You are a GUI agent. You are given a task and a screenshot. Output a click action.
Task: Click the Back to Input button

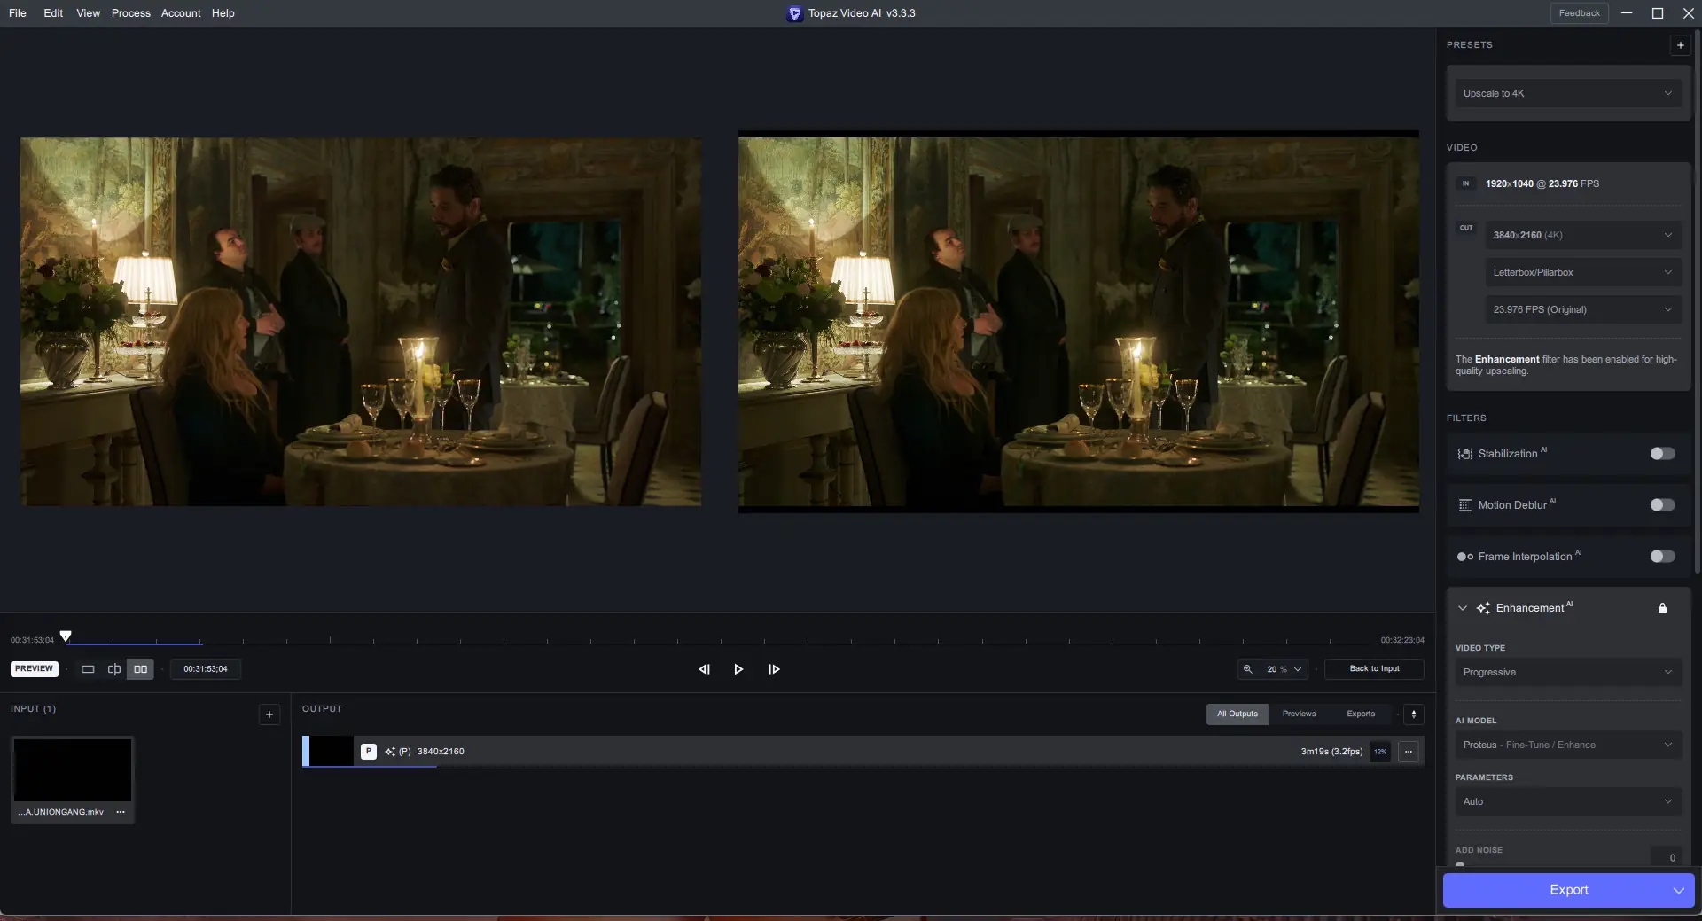coord(1374,669)
